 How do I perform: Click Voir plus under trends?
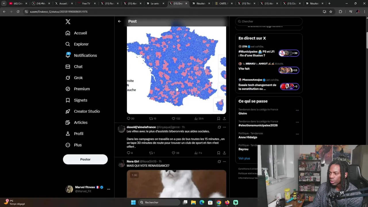click(x=244, y=158)
